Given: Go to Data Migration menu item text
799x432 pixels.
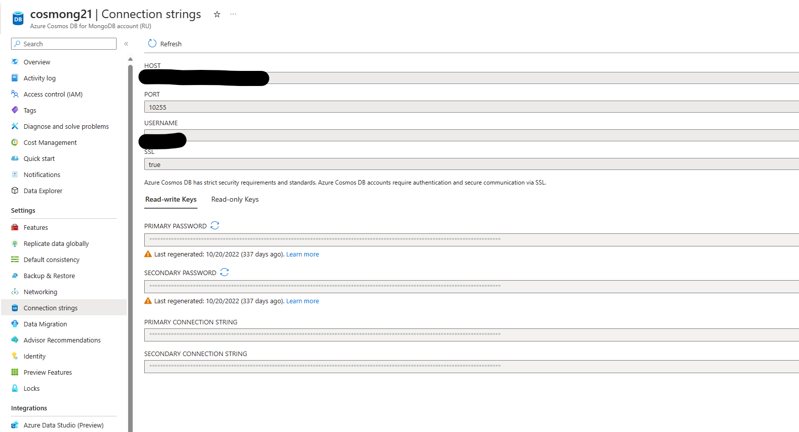Looking at the screenshot, I should point(45,324).
